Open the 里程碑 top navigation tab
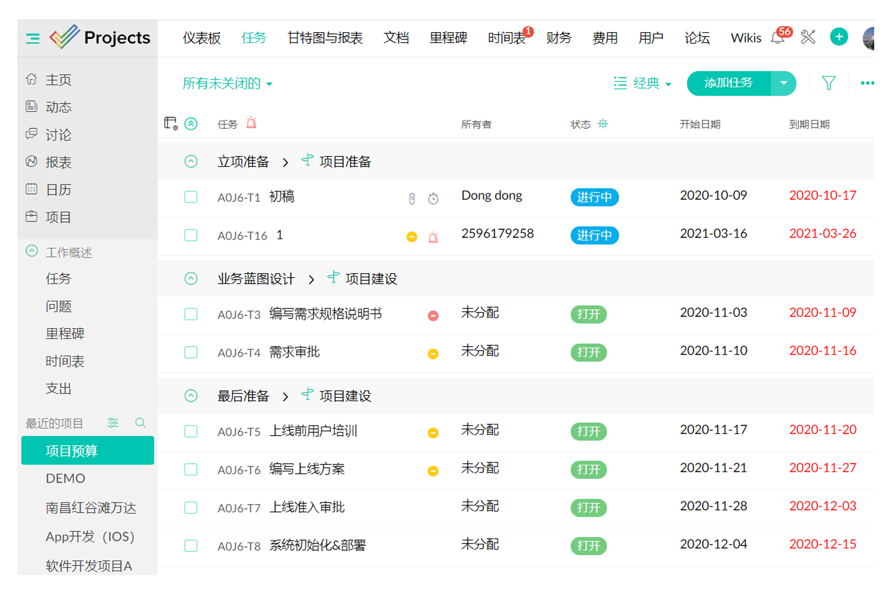This screenshot has width=884, height=597. (x=448, y=38)
